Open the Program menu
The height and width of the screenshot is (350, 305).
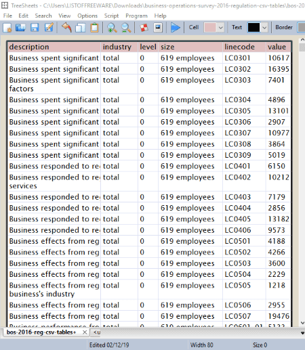(136, 16)
